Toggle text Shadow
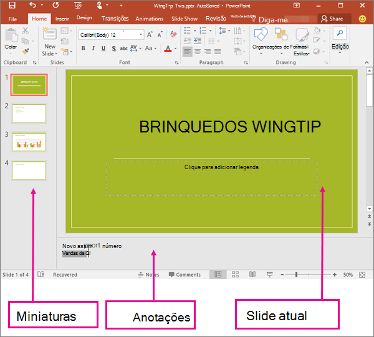The image size is (374, 337). (114, 48)
